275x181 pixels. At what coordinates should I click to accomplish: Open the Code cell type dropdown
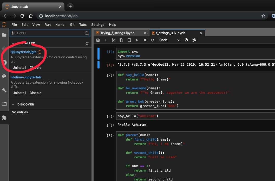169,40
